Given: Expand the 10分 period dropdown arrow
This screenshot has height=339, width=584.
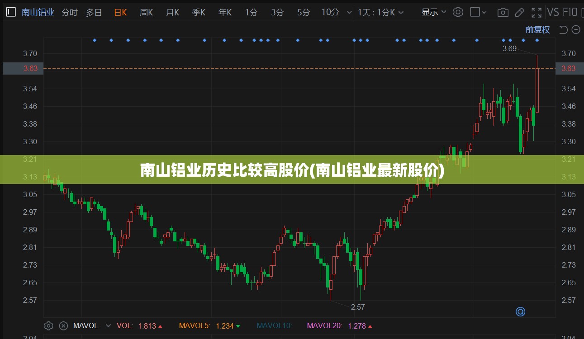Looking at the screenshot, I should (x=349, y=13).
